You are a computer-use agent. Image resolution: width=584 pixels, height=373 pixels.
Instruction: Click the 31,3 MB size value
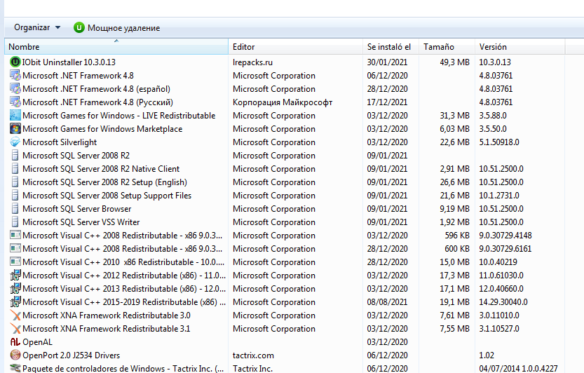454,116
